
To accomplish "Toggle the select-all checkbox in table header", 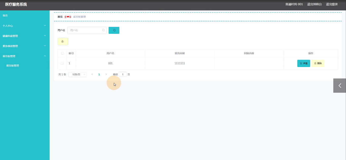I will pyautogui.click(x=62, y=53).
